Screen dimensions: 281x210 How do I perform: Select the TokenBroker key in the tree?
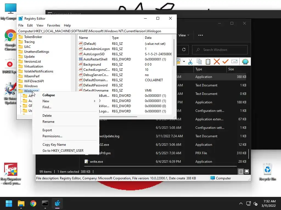tap(33, 37)
